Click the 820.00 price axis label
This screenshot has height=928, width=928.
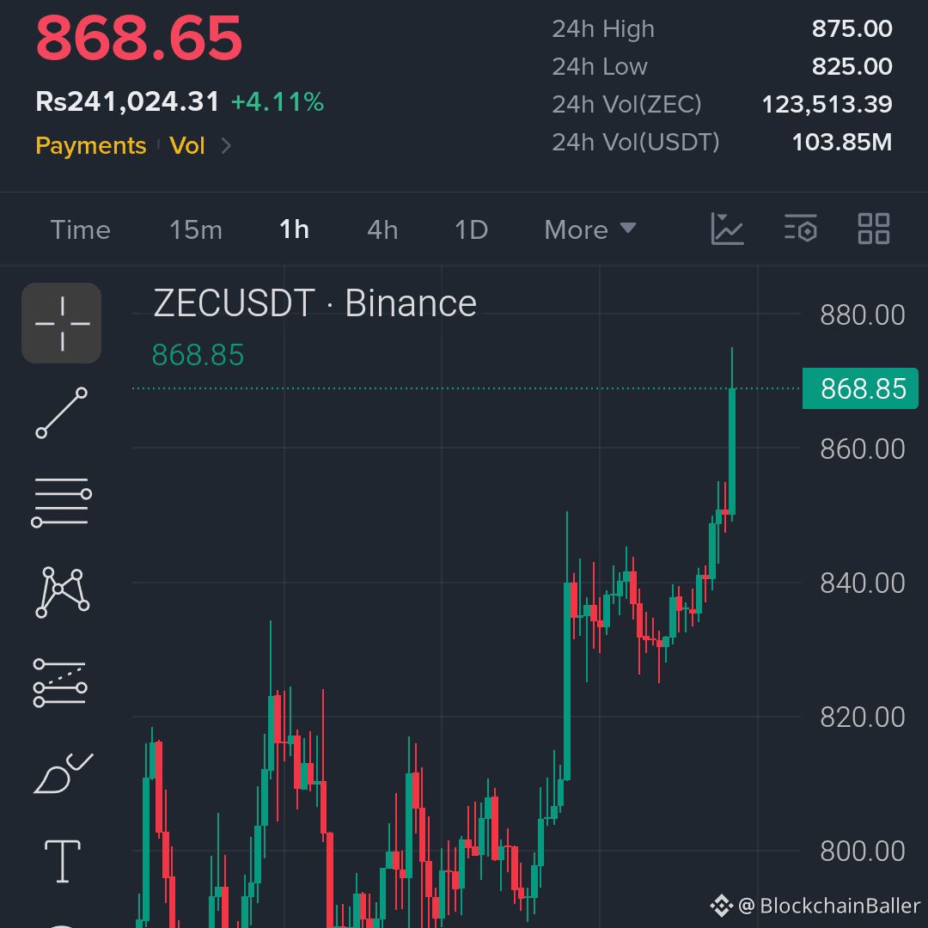[863, 717]
